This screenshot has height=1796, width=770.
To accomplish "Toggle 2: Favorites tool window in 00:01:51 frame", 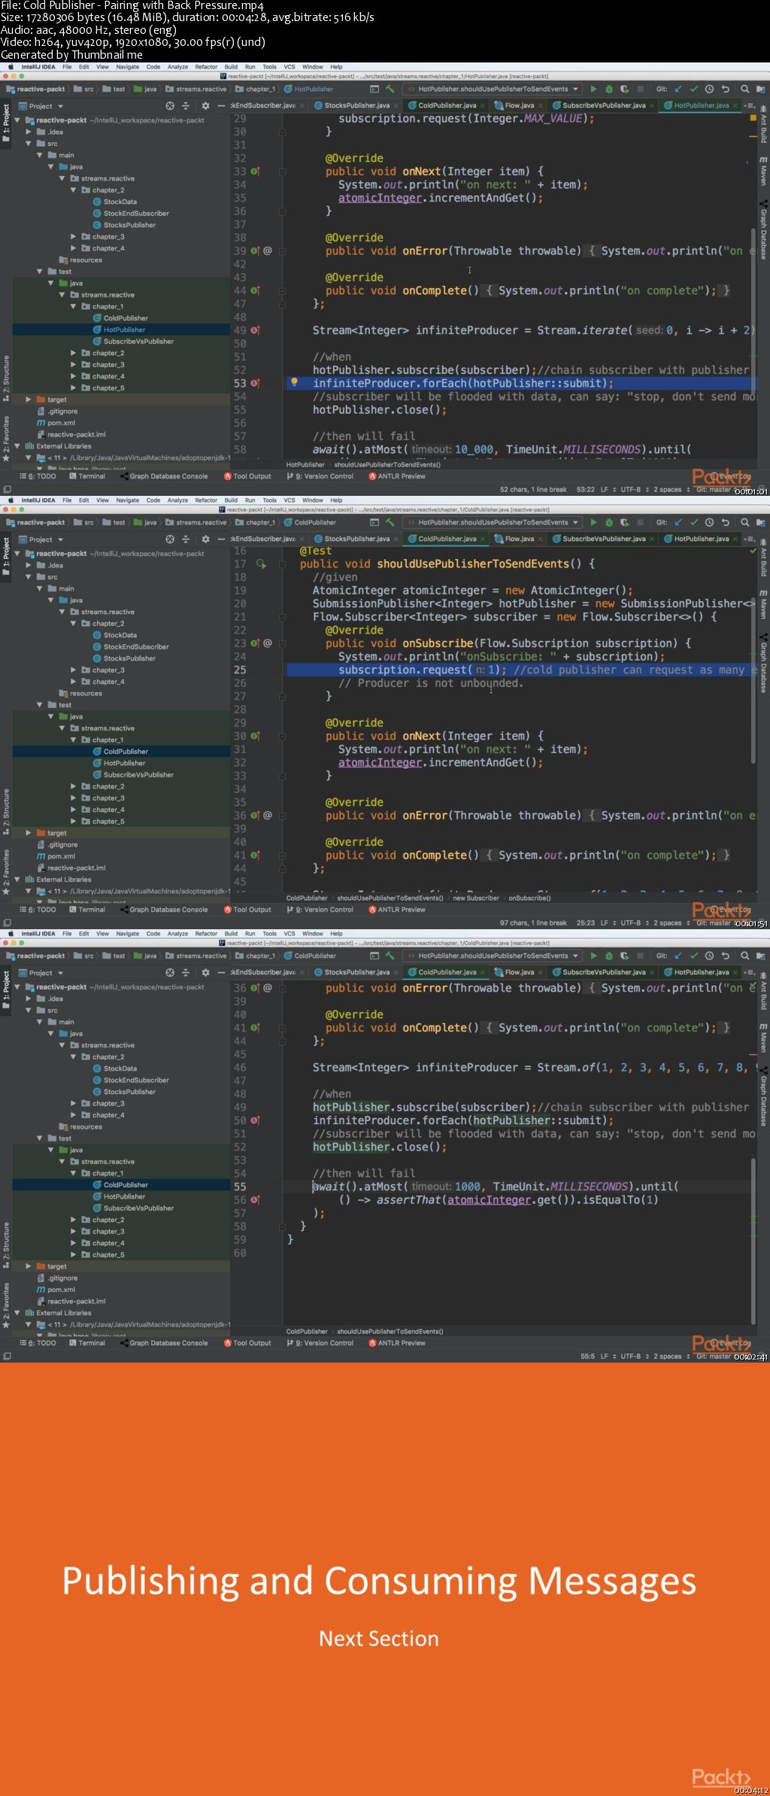I will click(6, 872).
